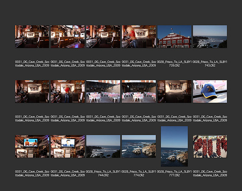Open the rocky shoreline landscape photo 774.CR2
242x191 pixels.
click(139, 146)
